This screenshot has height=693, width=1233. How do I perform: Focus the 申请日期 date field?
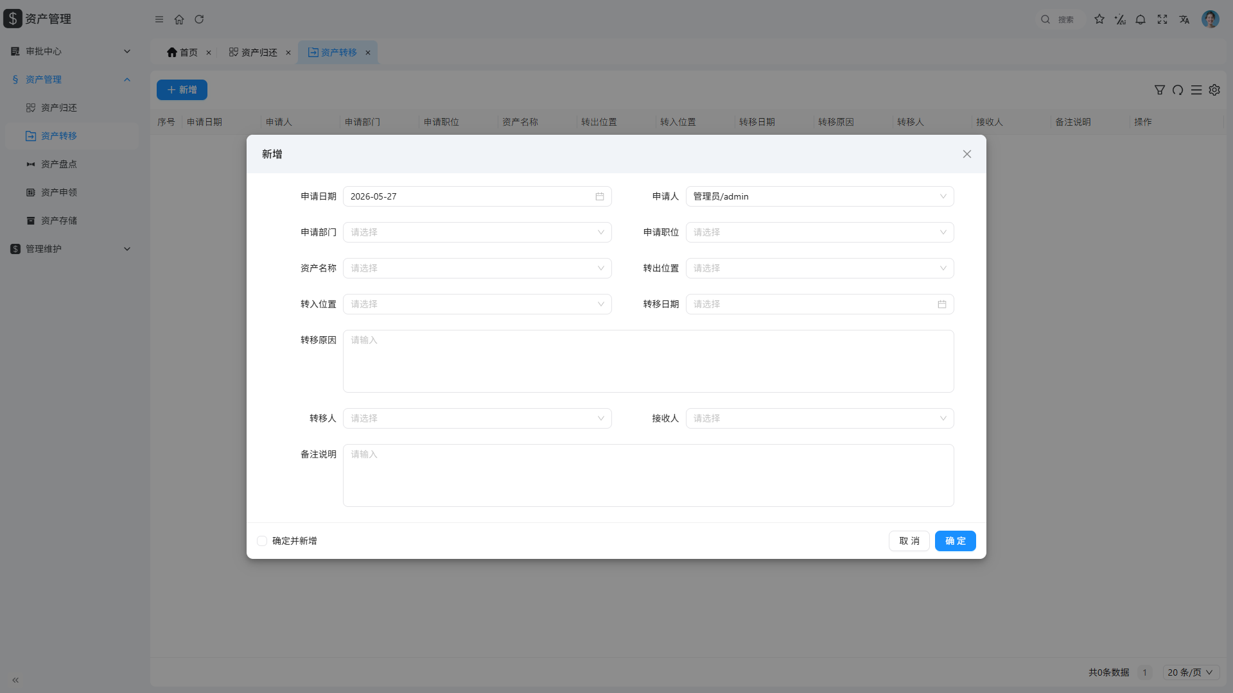(x=477, y=196)
